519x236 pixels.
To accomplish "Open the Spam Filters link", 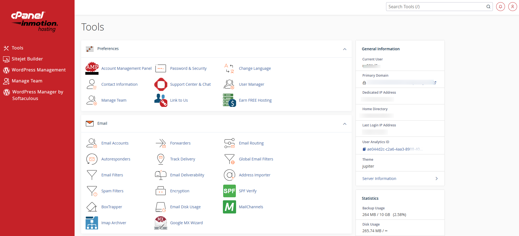I will pos(112,191).
